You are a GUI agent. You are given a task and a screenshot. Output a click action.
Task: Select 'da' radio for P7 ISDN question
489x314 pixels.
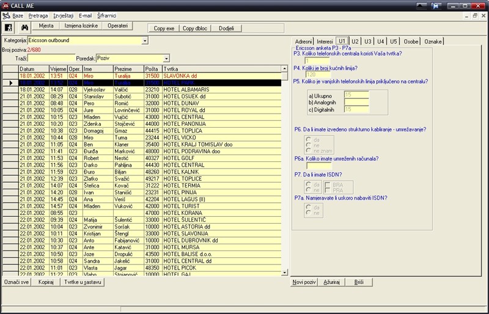click(x=309, y=184)
